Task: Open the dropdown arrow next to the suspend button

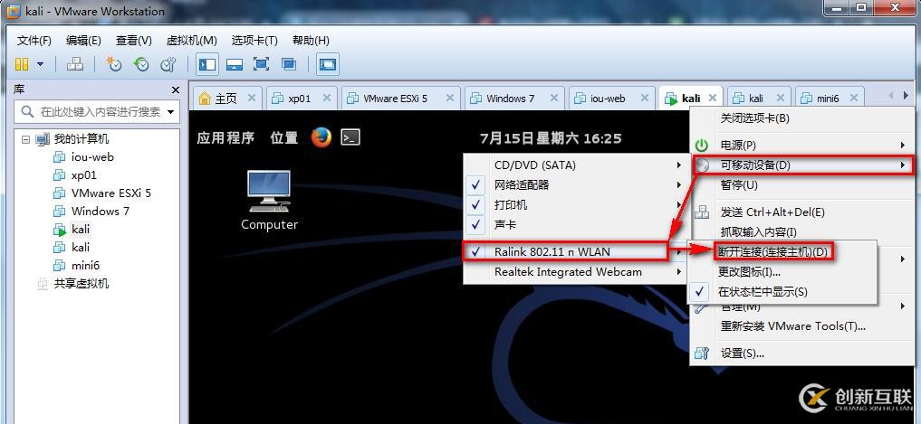Action: pos(41,64)
